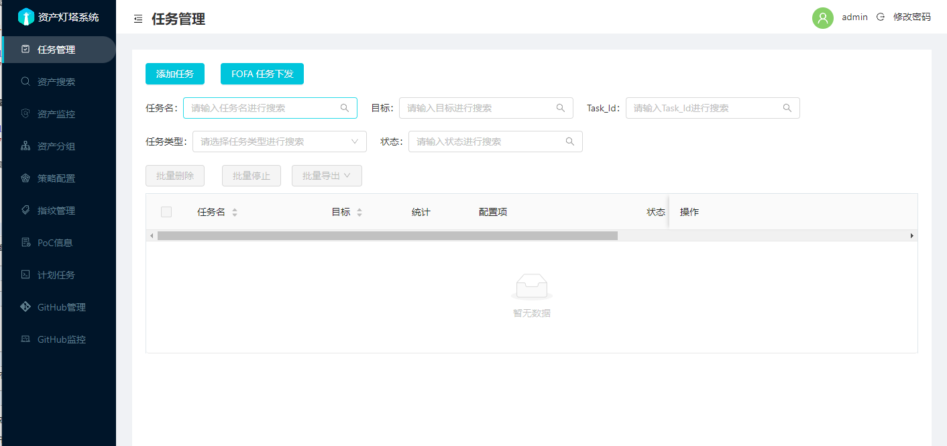Click 资产搜索 magnifier sidebar icon

coord(25,81)
